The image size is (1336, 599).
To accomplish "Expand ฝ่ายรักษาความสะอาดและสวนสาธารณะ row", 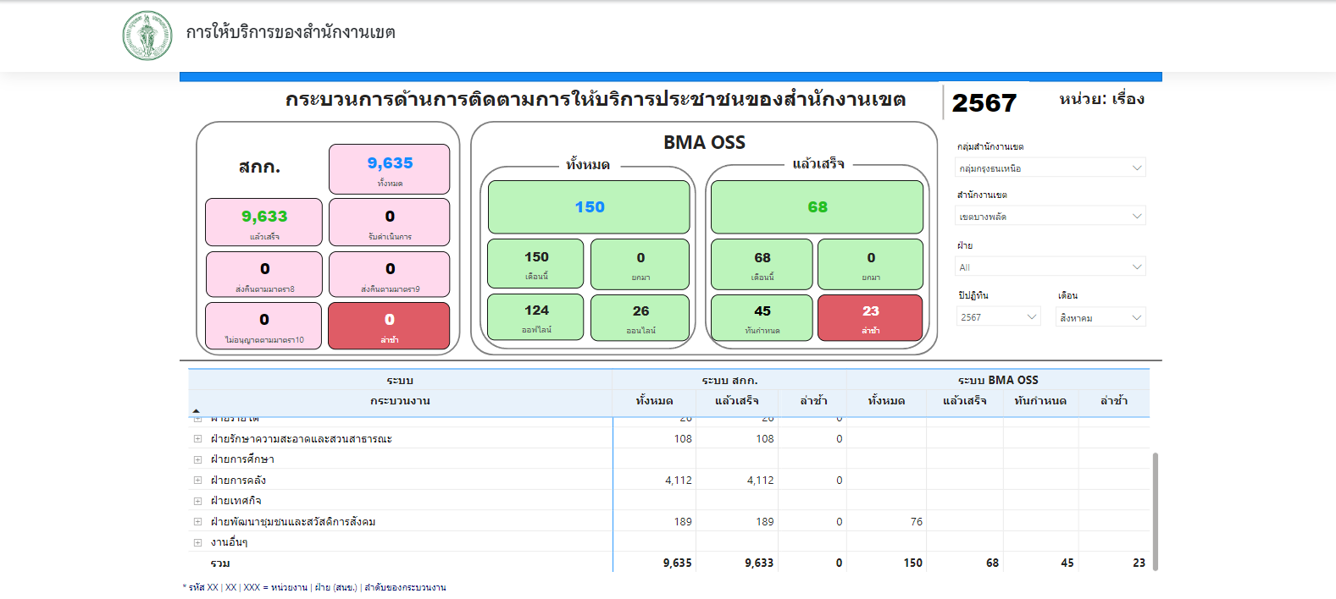I will pos(197,439).
